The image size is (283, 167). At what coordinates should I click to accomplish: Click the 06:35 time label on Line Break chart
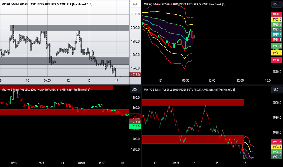(186, 80)
